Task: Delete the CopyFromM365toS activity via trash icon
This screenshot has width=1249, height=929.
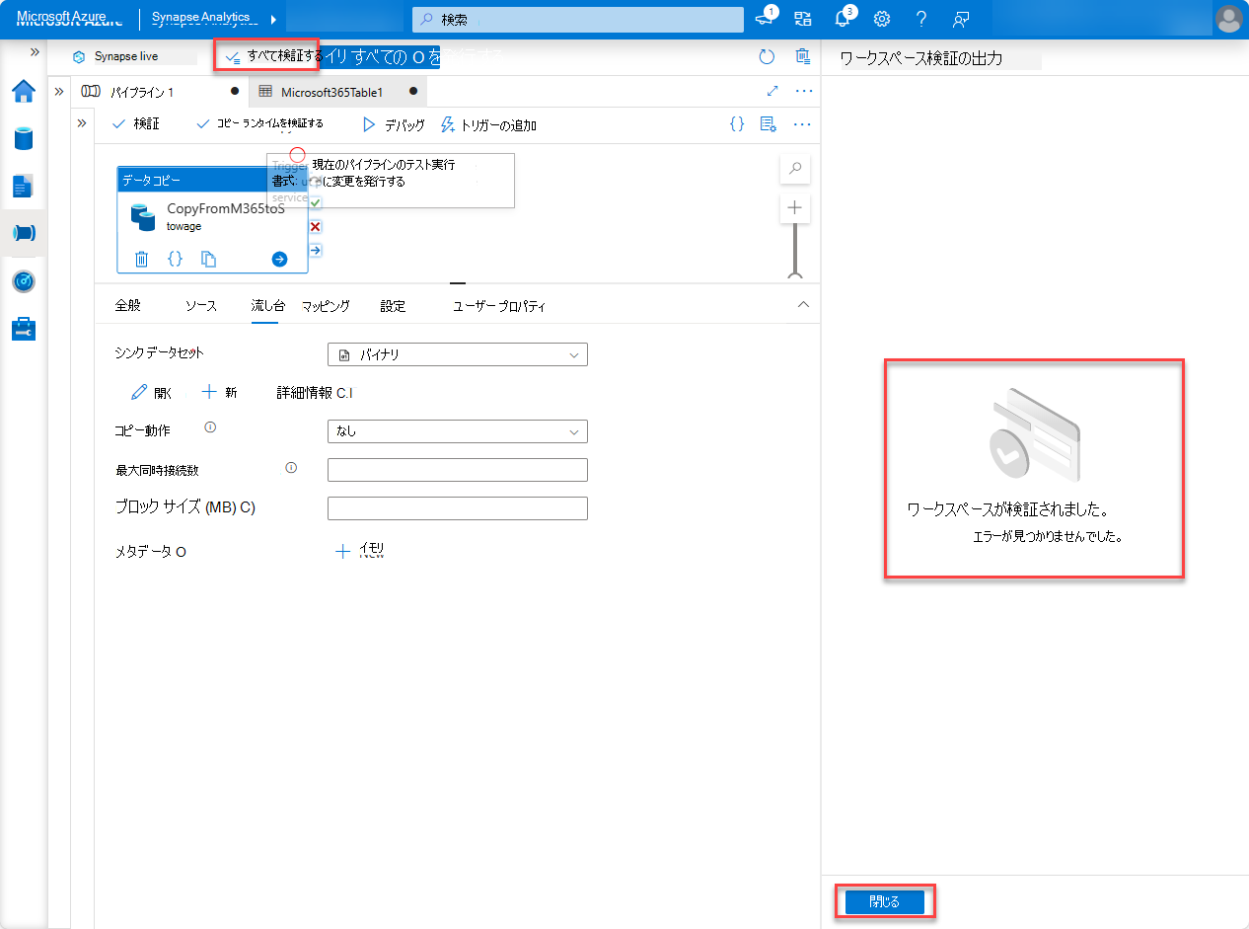Action: tap(141, 259)
